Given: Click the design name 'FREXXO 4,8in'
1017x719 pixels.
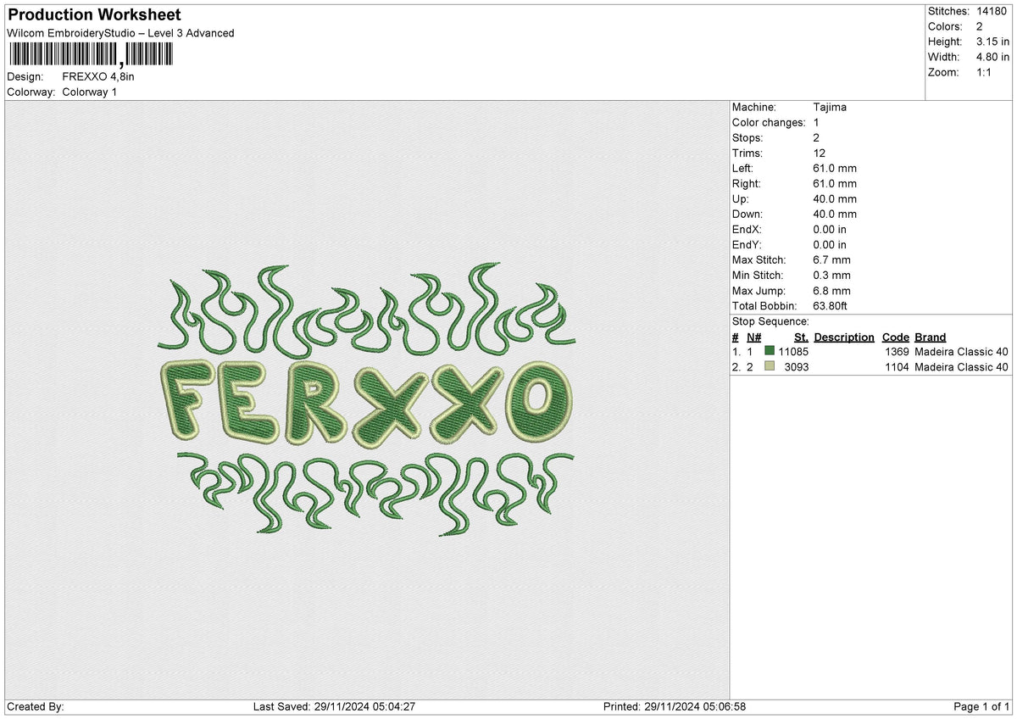Looking at the screenshot, I should click(x=98, y=76).
